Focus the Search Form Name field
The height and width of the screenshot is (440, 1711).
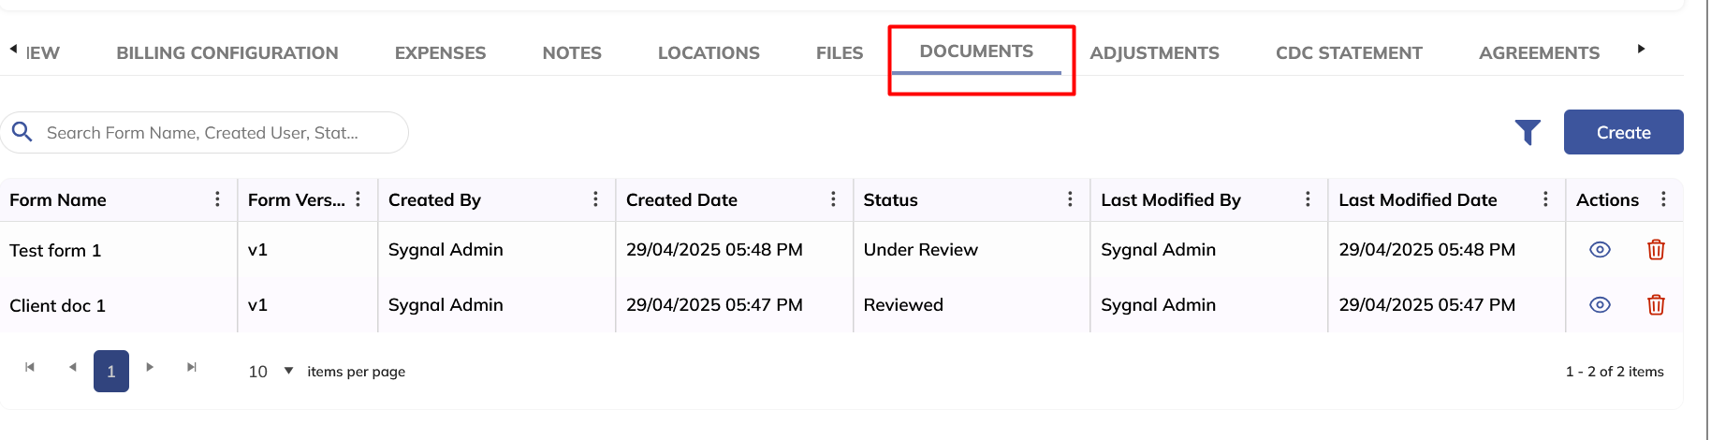click(215, 133)
